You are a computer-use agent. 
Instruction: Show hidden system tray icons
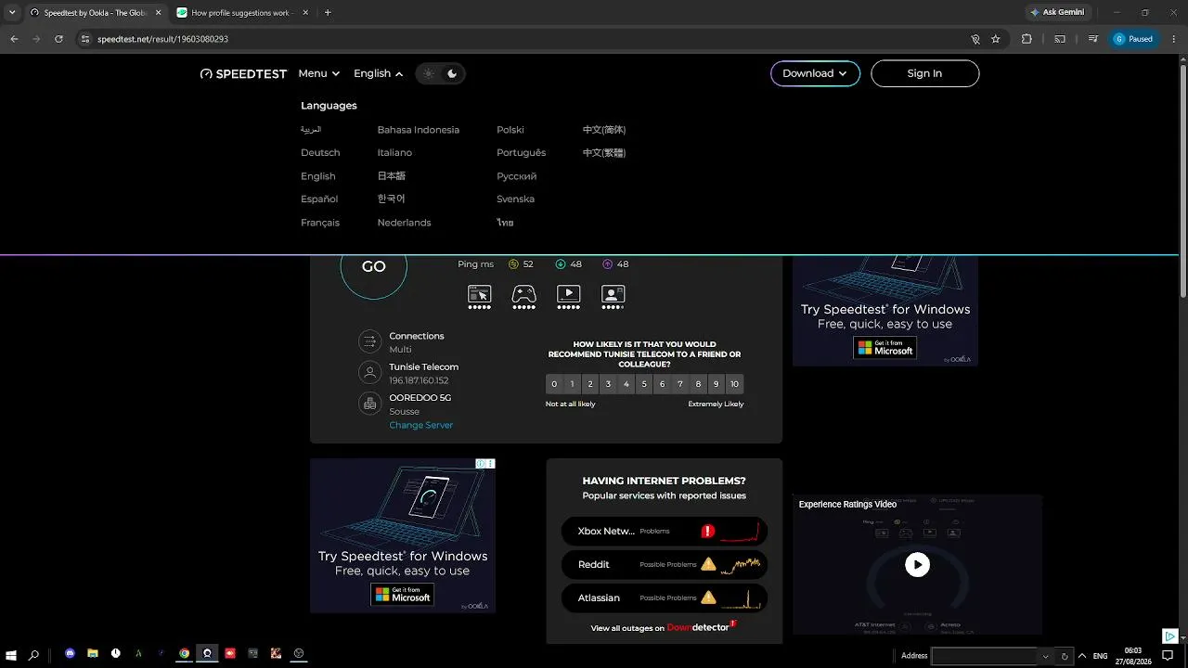(x=1082, y=656)
